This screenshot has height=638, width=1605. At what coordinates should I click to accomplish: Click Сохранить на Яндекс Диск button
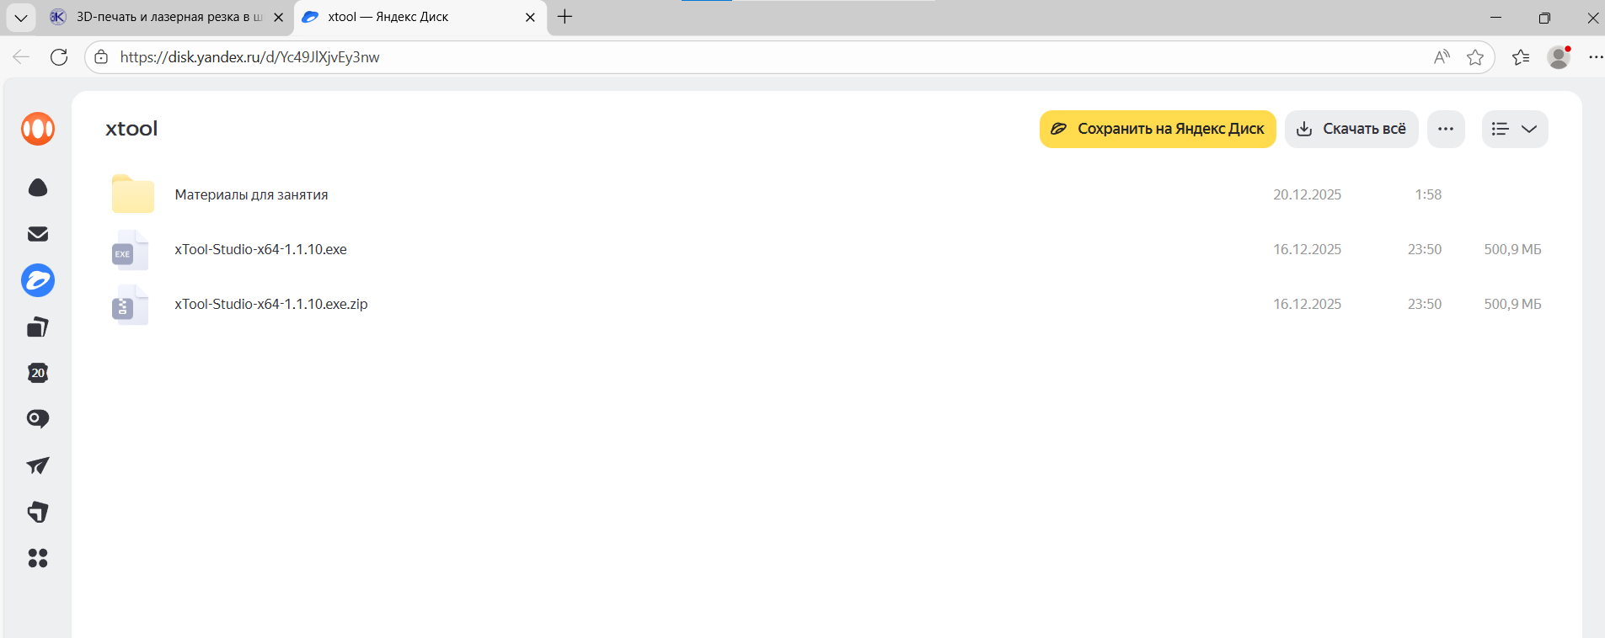(1158, 129)
